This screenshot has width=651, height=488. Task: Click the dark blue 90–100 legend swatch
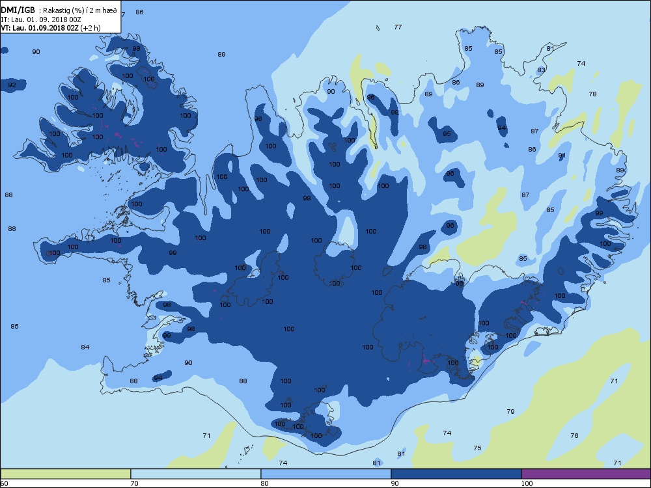pyautogui.click(x=456, y=474)
